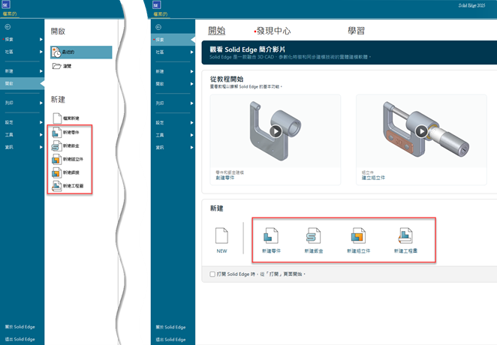Click 新建零件 label in Start page New section
Viewport: 497px width, 345px height.
point(271,251)
